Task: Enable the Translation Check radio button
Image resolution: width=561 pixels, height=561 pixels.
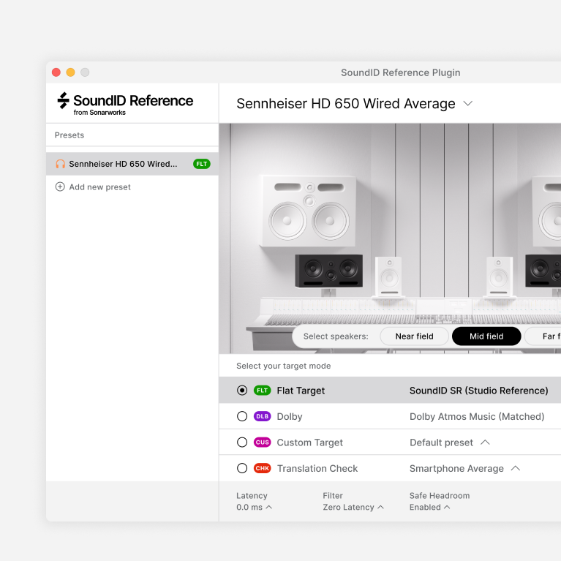Action: point(242,469)
